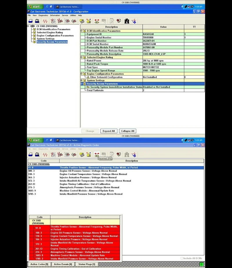This screenshot has width=232, height=268.
Task: Click Logged Diagnostic Codes icon in bottom window toolbar
Action: click(x=60, y=154)
